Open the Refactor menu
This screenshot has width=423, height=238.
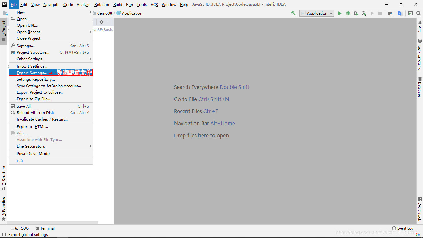(x=102, y=4)
